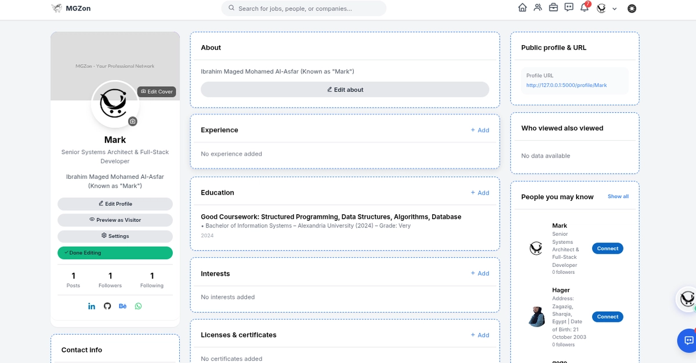Toggle the dark/light theme icon
This screenshot has height=363, width=696.
(x=632, y=8)
